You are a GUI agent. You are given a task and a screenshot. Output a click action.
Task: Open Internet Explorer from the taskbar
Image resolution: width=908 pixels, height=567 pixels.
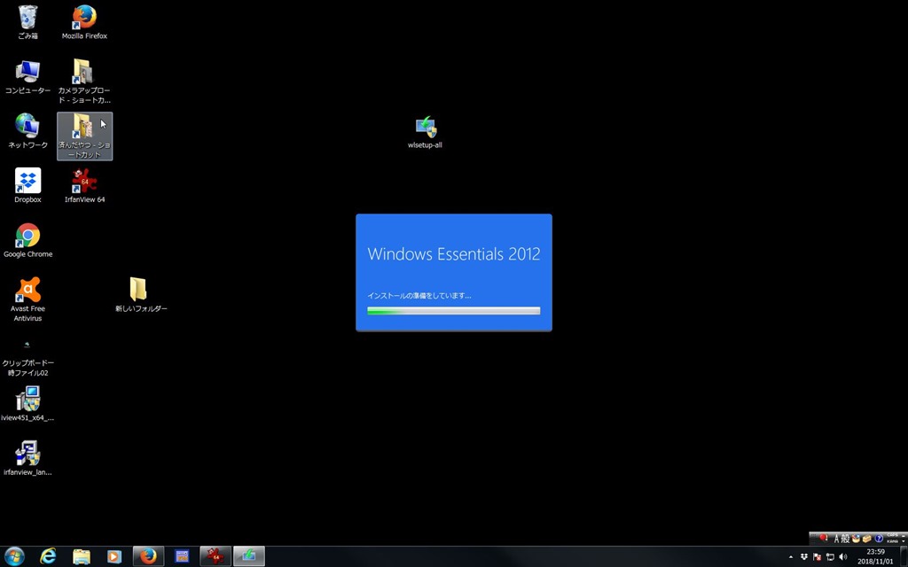point(48,556)
